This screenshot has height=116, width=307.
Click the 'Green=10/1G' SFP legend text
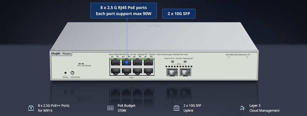point(169,58)
